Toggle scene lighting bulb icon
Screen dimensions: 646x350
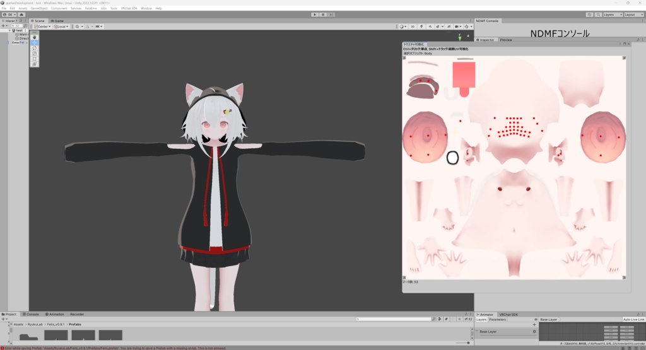421,26
